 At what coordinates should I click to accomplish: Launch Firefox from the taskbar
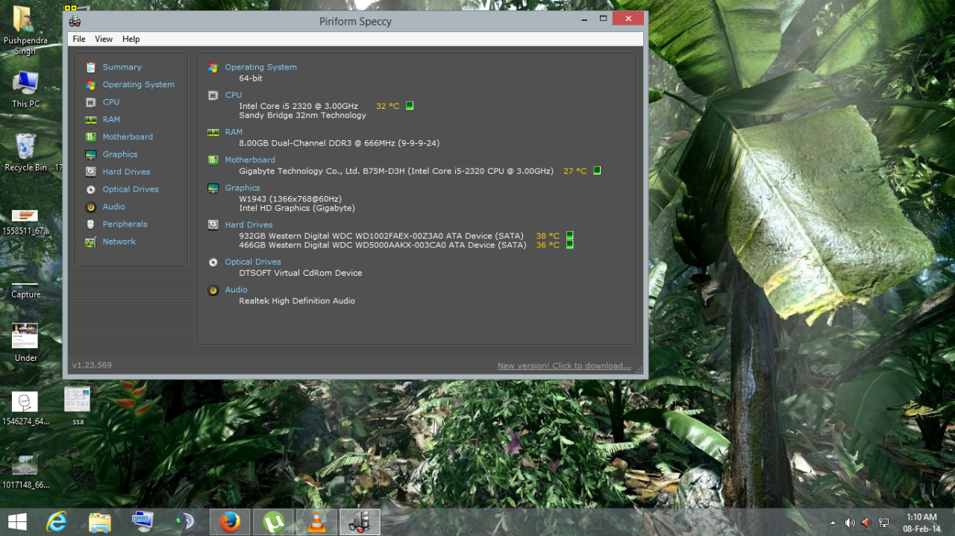230,522
